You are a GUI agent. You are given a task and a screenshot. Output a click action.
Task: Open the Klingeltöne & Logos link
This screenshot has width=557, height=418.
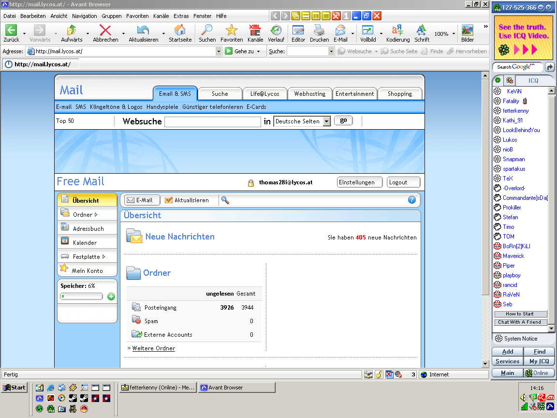click(116, 107)
